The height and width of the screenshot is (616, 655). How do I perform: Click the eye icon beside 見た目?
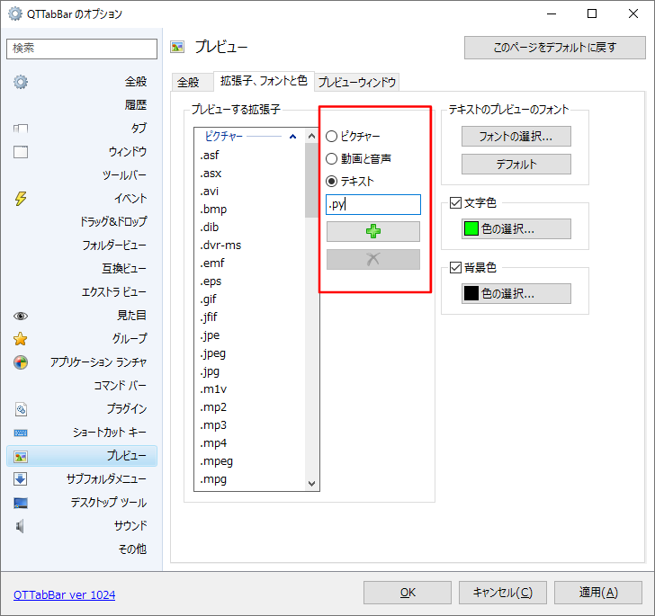point(21,317)
